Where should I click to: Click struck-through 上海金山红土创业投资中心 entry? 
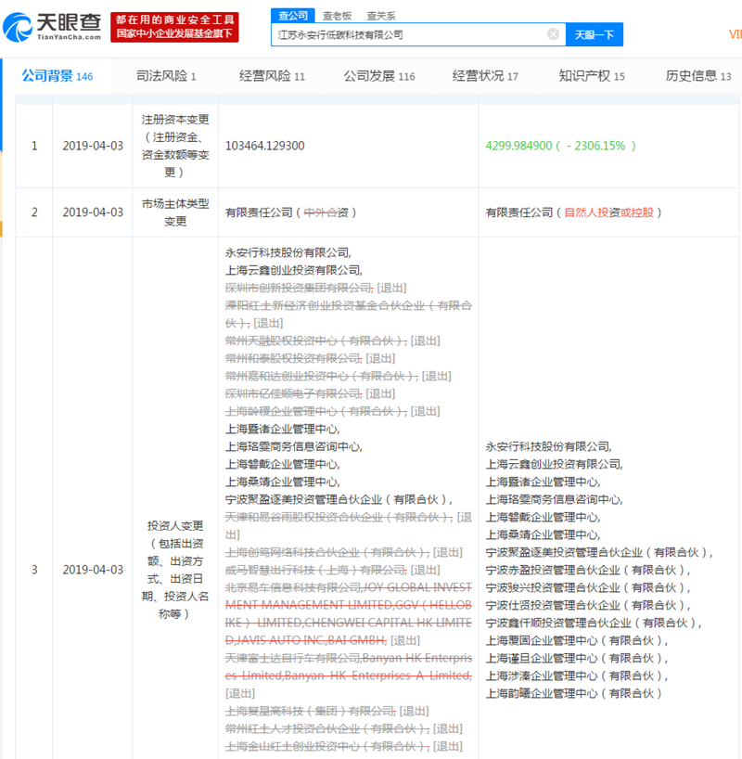(327, 746)
